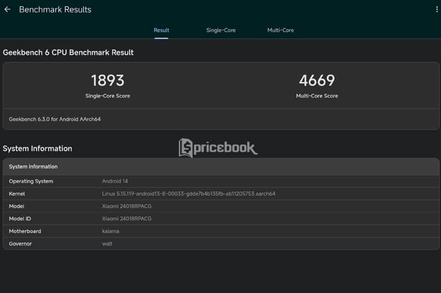The width and height of the screenshot is (441, 293).
Task: Click the 'Motherboard' row label
Action: tap(25, 231)
